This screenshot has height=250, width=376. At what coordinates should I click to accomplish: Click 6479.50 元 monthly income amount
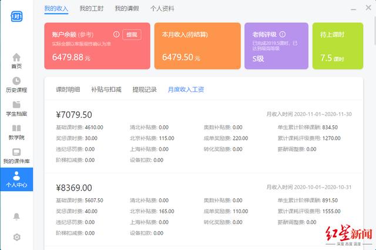tap(181, 57)
